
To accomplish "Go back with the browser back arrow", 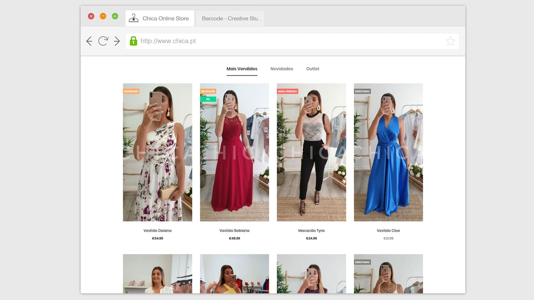I will 89,41.
